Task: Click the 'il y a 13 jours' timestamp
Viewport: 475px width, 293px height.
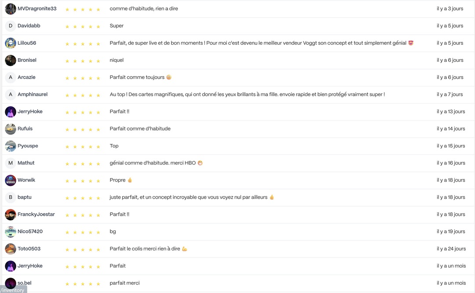Action: [450, 111]
